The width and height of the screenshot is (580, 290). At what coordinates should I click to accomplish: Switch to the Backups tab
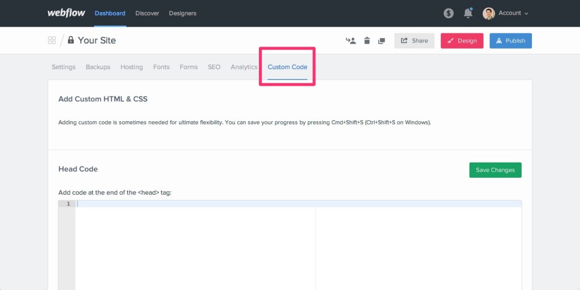pos(98,67)
